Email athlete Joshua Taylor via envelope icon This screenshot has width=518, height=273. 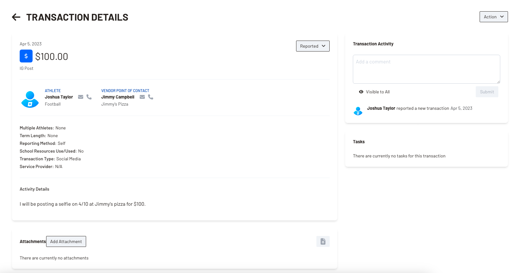pos(81,97)
